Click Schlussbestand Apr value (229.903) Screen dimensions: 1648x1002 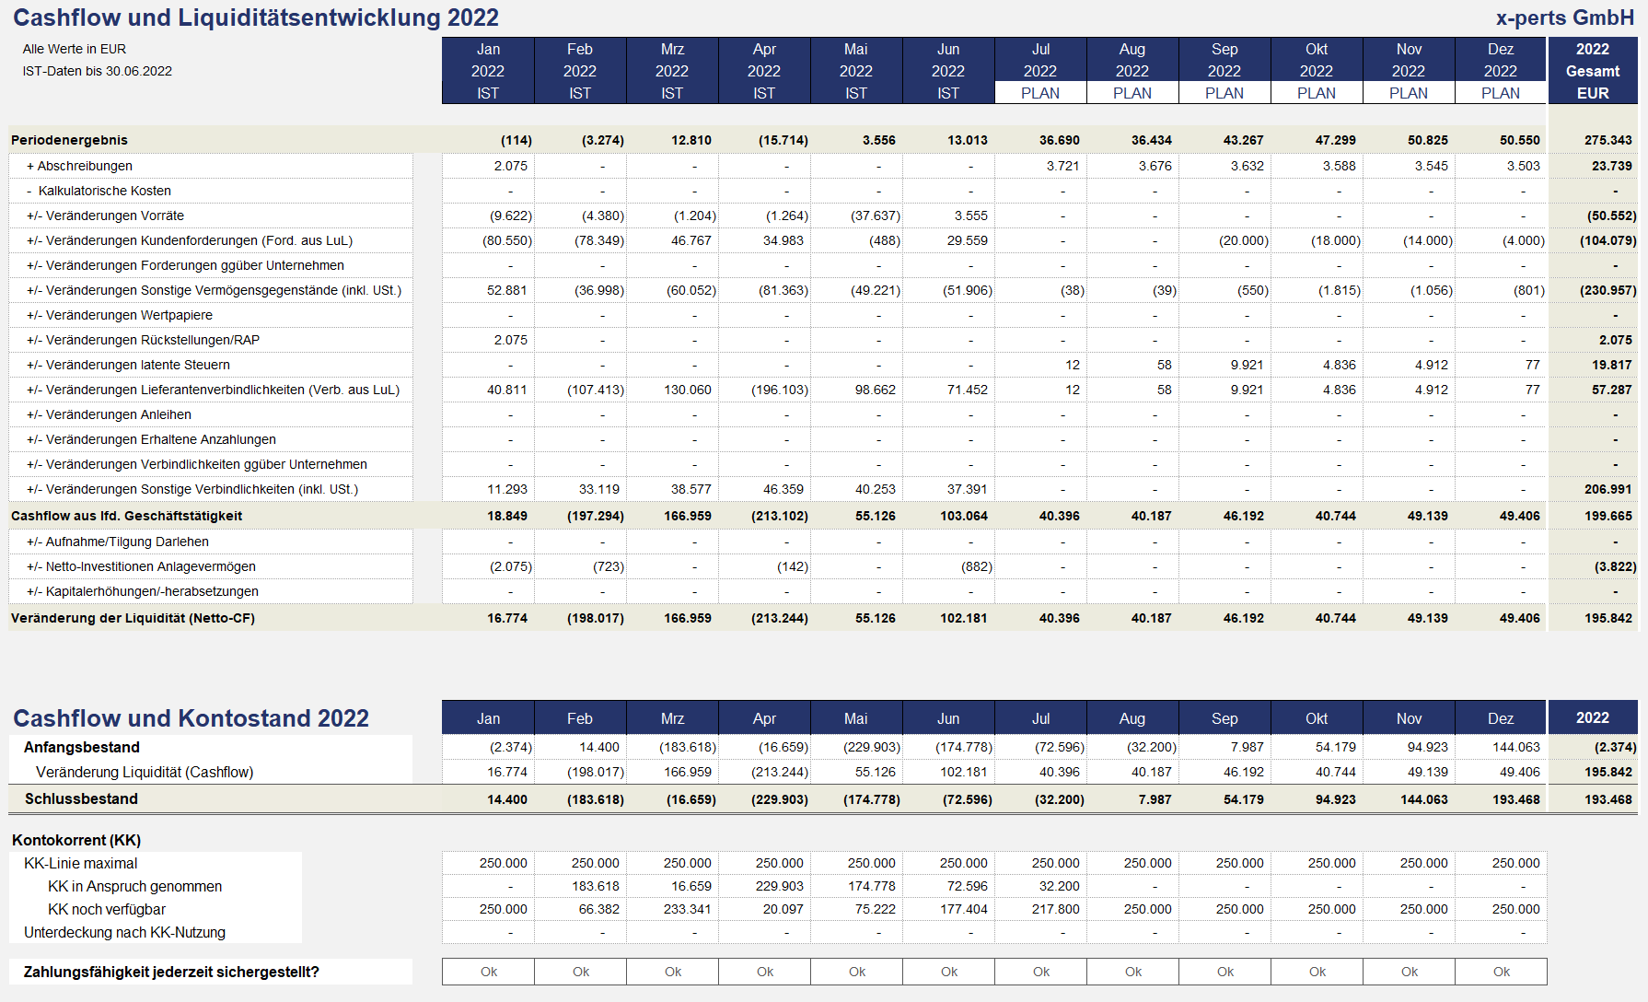[x=779, y=799]
